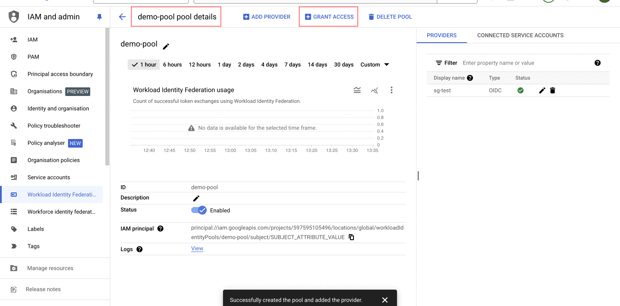Open the Custom time range dropdown
620x306 pixels.
(375, 65)
